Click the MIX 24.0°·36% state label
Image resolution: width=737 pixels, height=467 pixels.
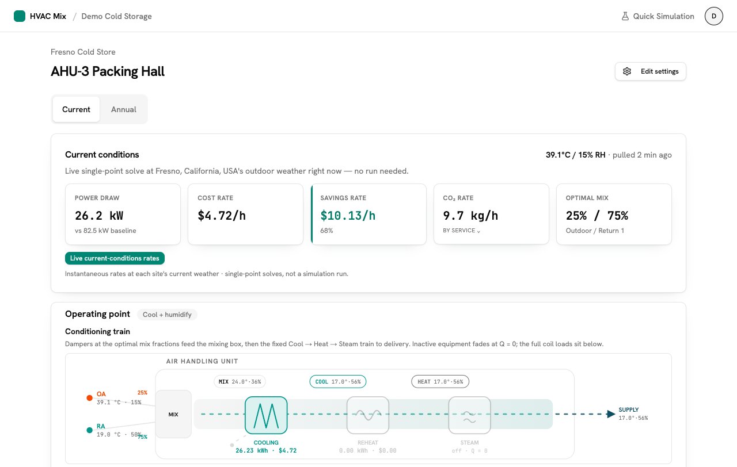[240, 381]
